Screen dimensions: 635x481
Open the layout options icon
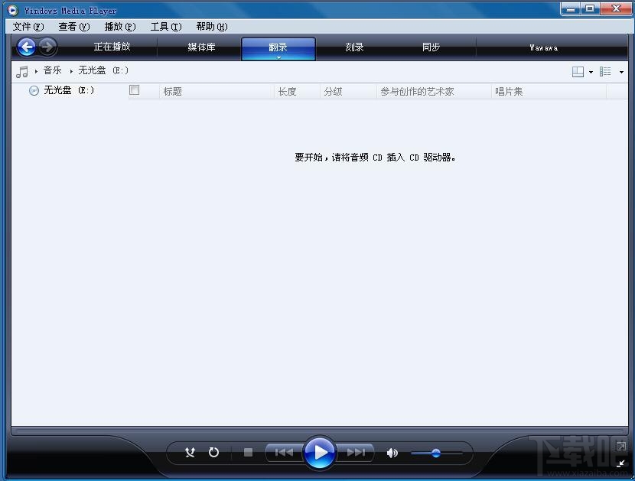[x=578, y=71]
